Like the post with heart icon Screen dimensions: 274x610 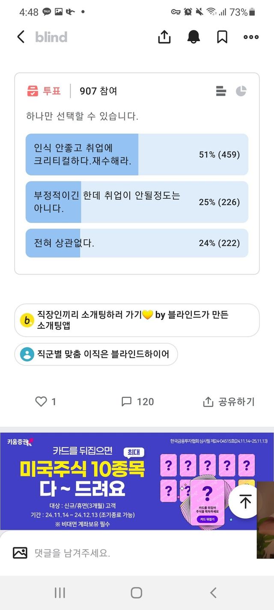(41, 402)
